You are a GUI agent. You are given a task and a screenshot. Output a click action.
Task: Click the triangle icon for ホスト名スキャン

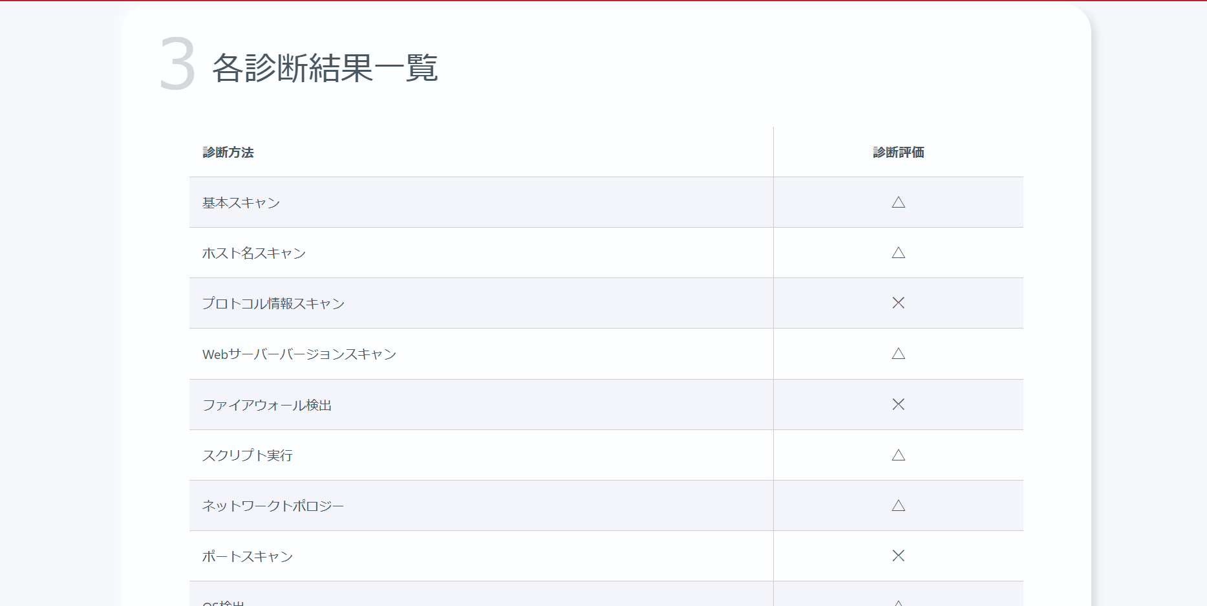pos(898,253)
